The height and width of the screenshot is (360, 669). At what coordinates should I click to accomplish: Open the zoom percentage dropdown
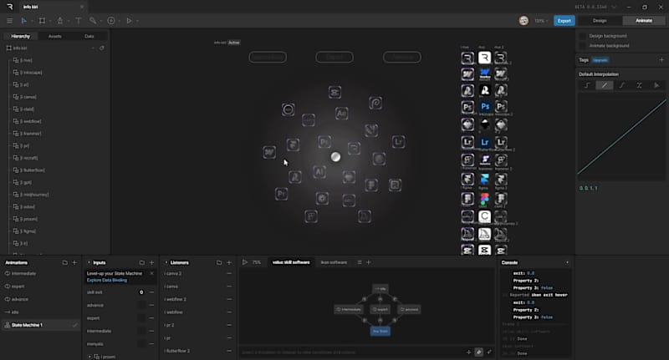[x=541, y=20]
